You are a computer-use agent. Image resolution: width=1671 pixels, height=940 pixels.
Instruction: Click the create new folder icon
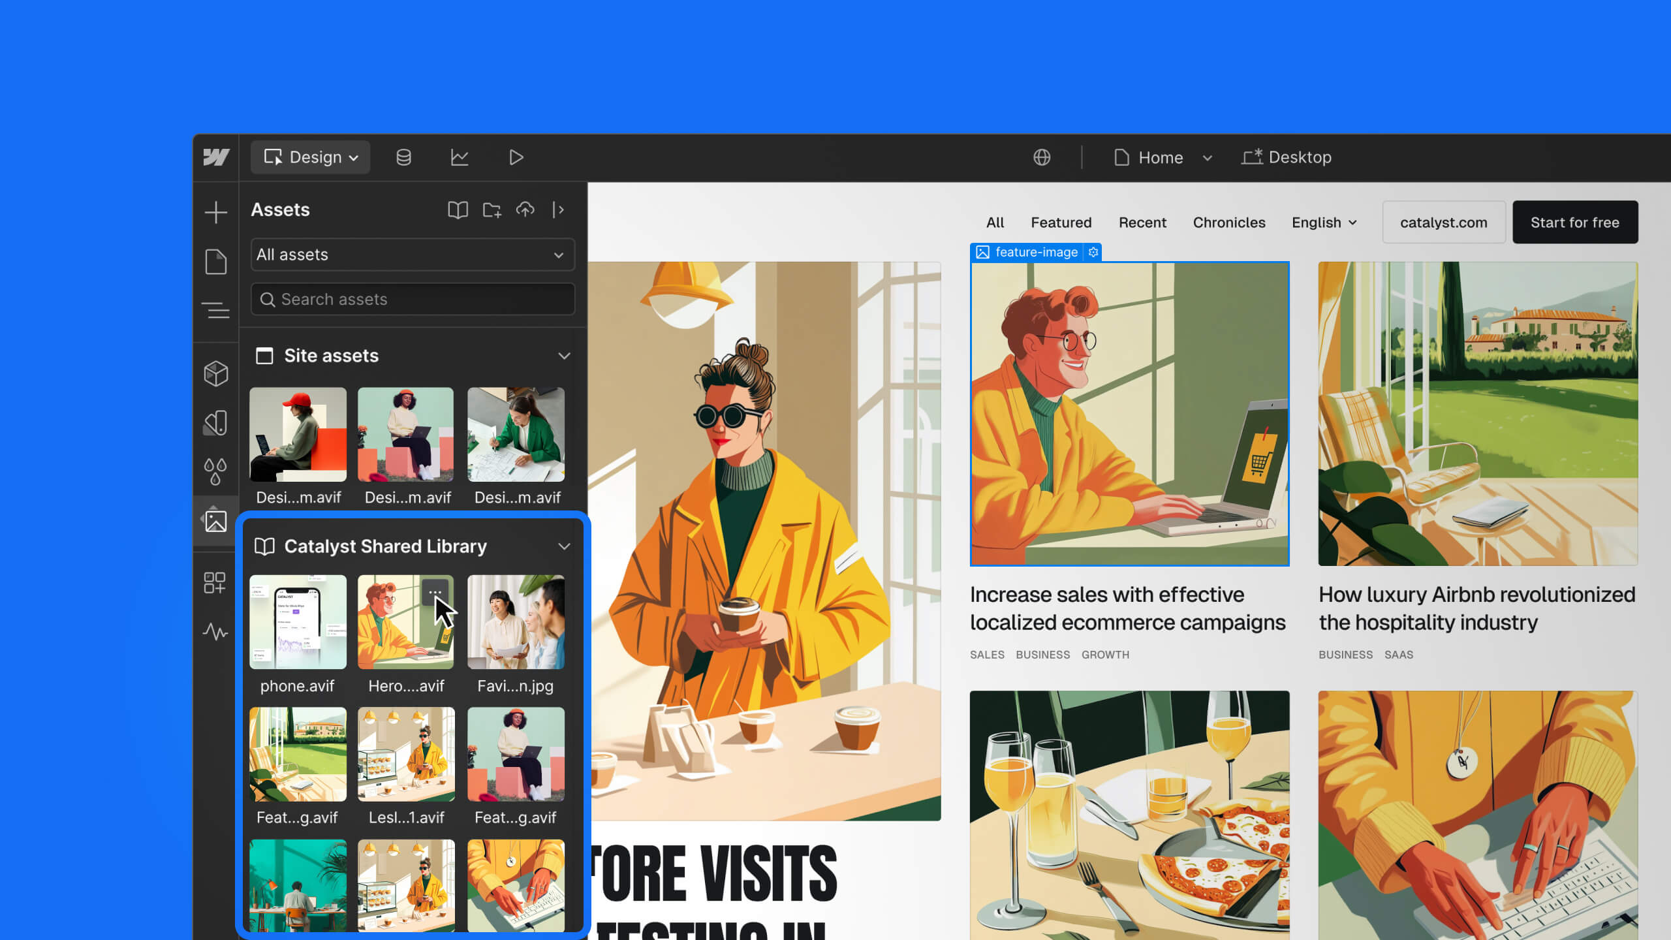click(492, 210)
